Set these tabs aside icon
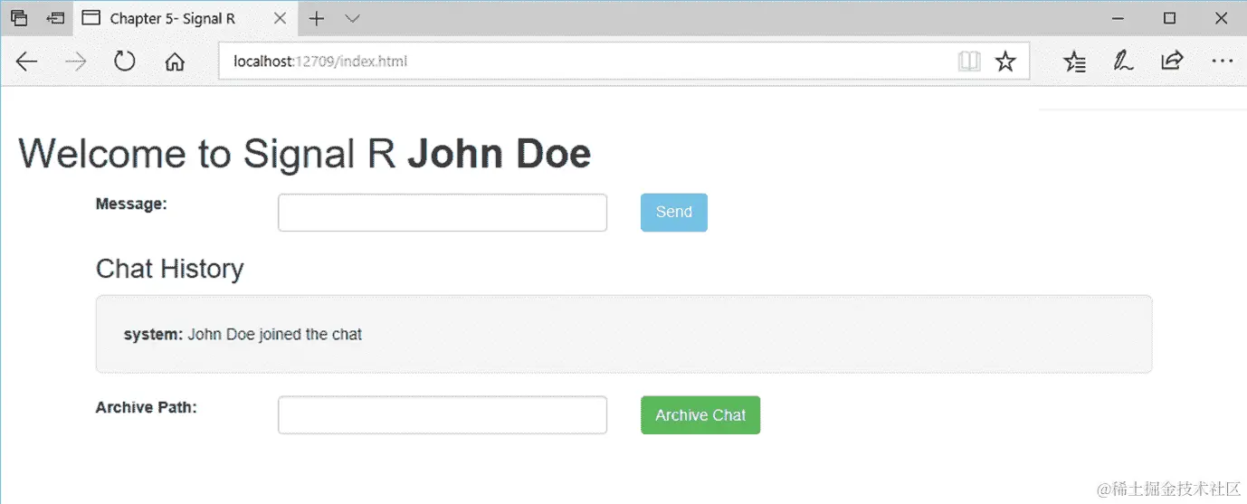Screen dimensions: 1247x504 [55, 18]
